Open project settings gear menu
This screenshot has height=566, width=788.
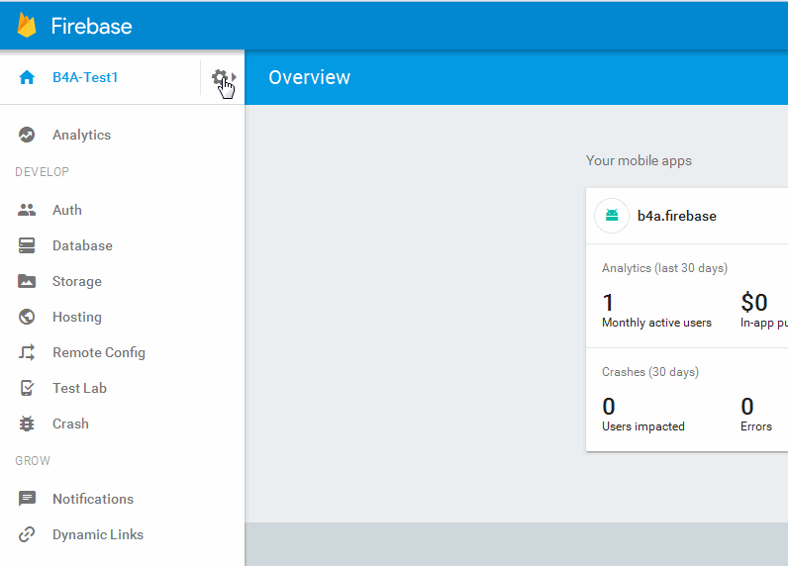pyautogui.click(x=220, y=77)
